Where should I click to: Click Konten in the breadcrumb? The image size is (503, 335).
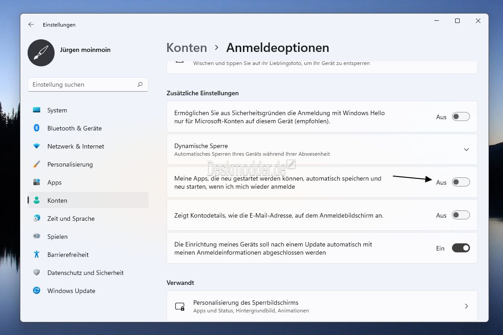pyautogui.click(x=186, y=48)
